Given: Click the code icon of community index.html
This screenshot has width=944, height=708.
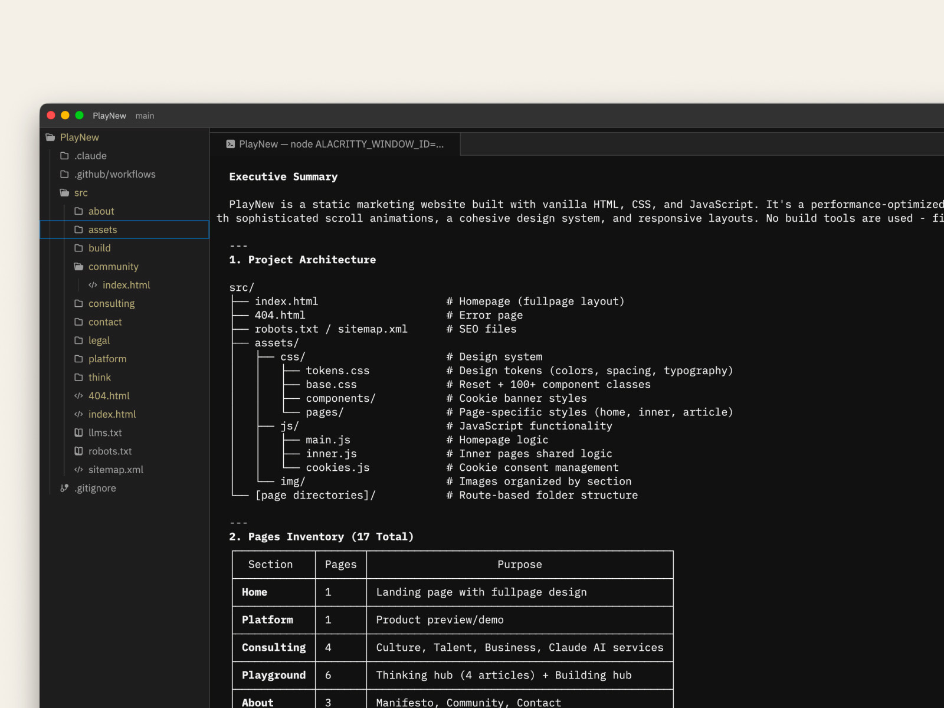Looking at the screenshot, I should (x=93, y=285).
